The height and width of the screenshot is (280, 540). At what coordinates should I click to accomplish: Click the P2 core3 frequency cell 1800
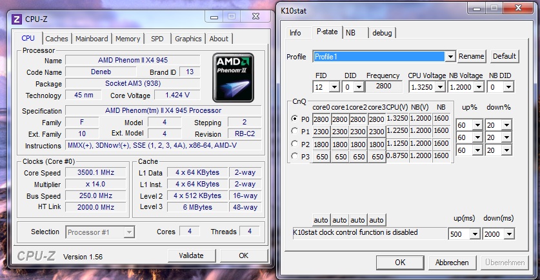tap(376, 145)
